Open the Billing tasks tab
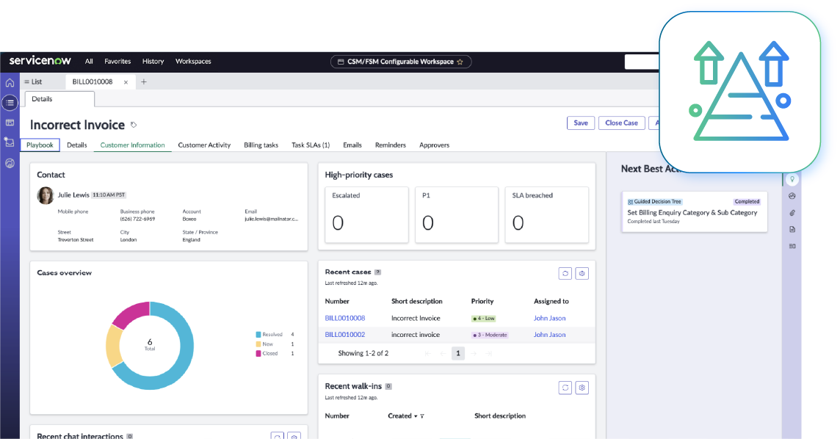 click(261, 145)
